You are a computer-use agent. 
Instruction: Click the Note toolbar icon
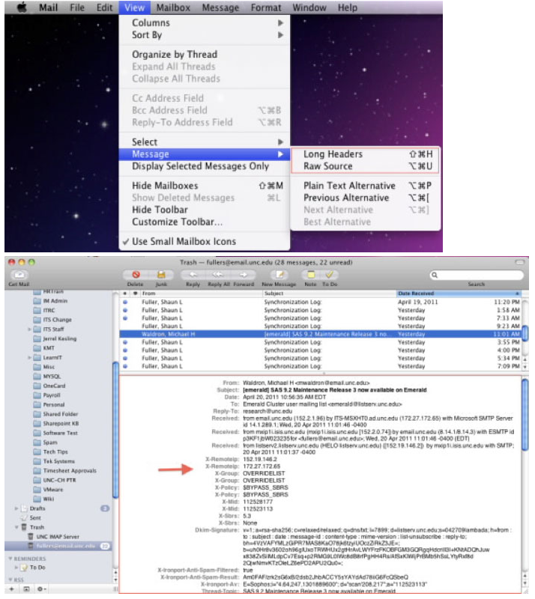pos(310,275)
